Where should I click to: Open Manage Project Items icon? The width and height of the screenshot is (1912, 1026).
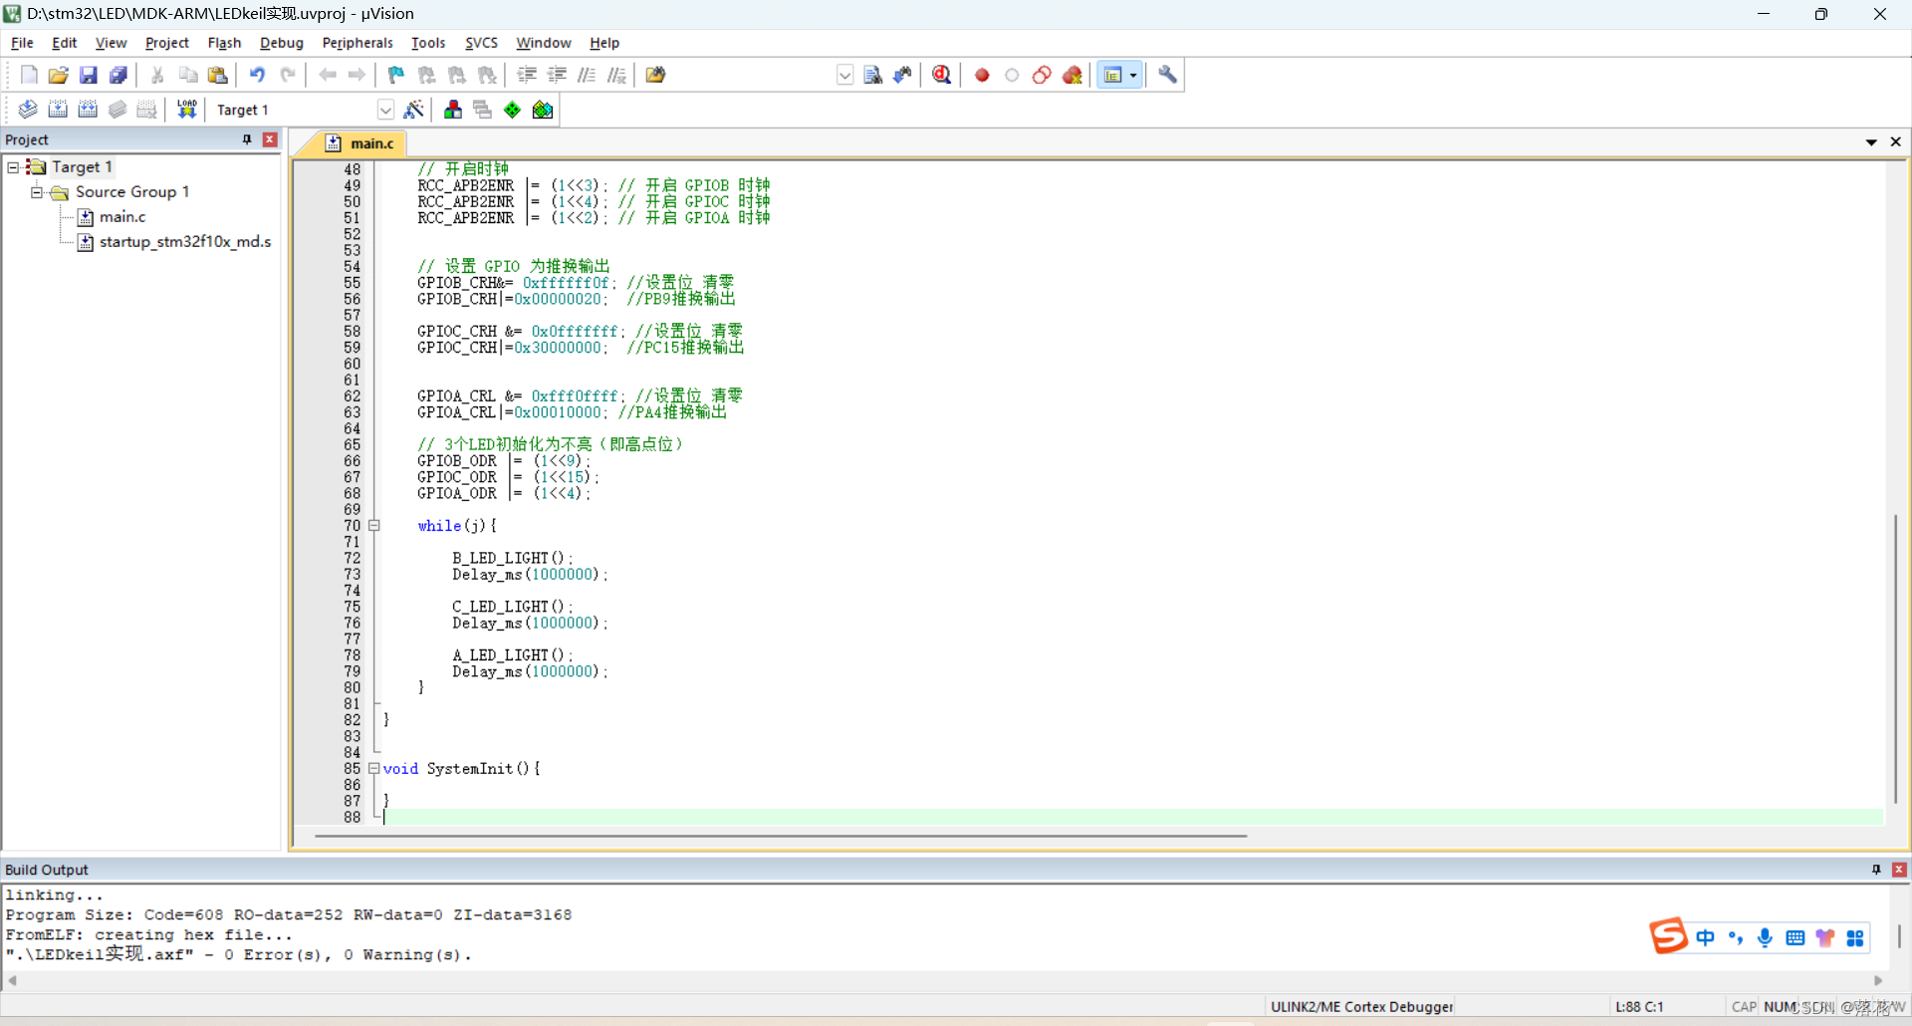point(453,110)
